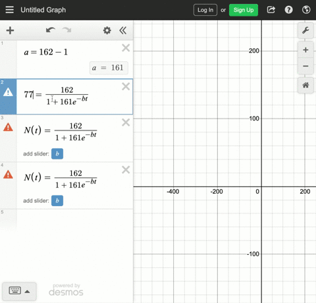
Task: Reset graph to default home view
Action: [x=305, y=85]
